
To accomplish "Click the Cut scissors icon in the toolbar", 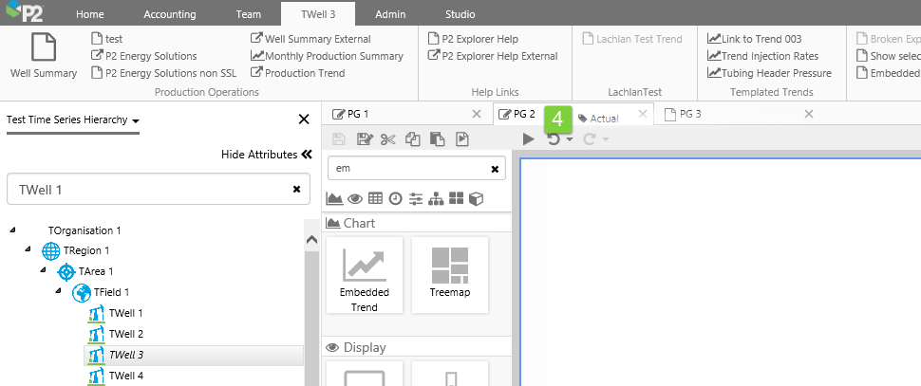I will coord(387,139).
